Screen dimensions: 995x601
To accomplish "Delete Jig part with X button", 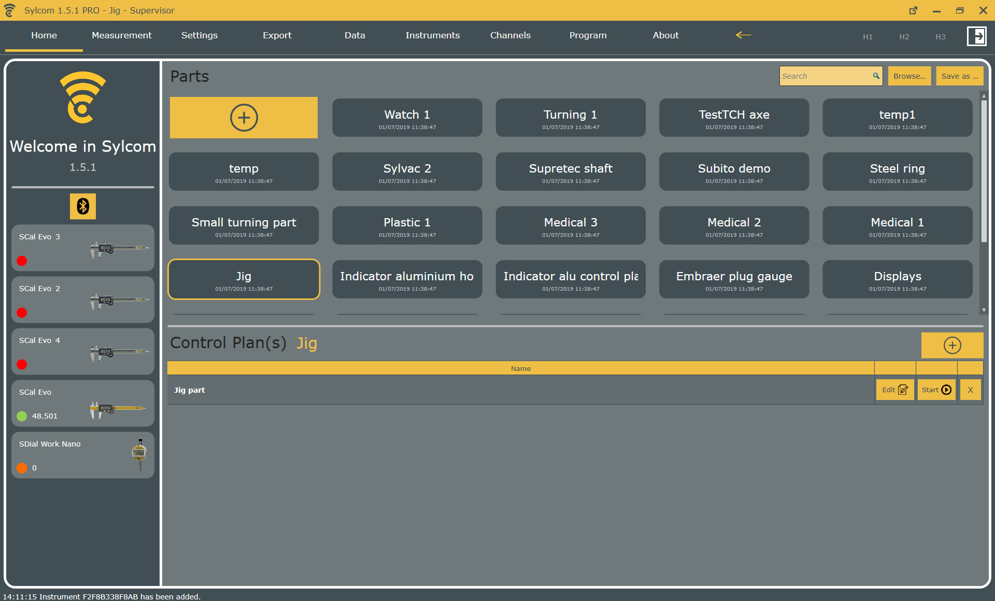I will click(x=970, y=390).
